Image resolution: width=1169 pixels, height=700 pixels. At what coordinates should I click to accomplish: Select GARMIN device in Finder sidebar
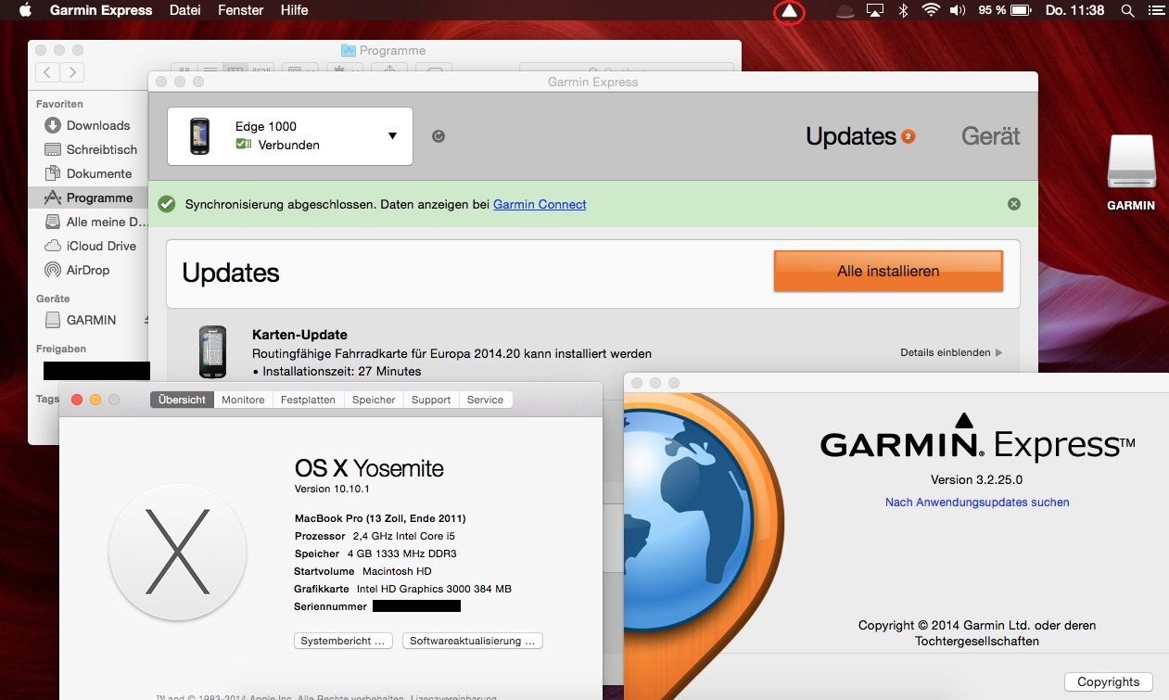point(90,320)
